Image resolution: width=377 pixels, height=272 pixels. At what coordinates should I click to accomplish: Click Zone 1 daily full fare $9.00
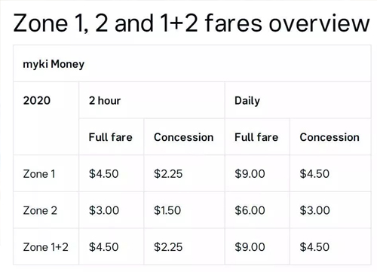pyautogui.click(x=250, y=174)
